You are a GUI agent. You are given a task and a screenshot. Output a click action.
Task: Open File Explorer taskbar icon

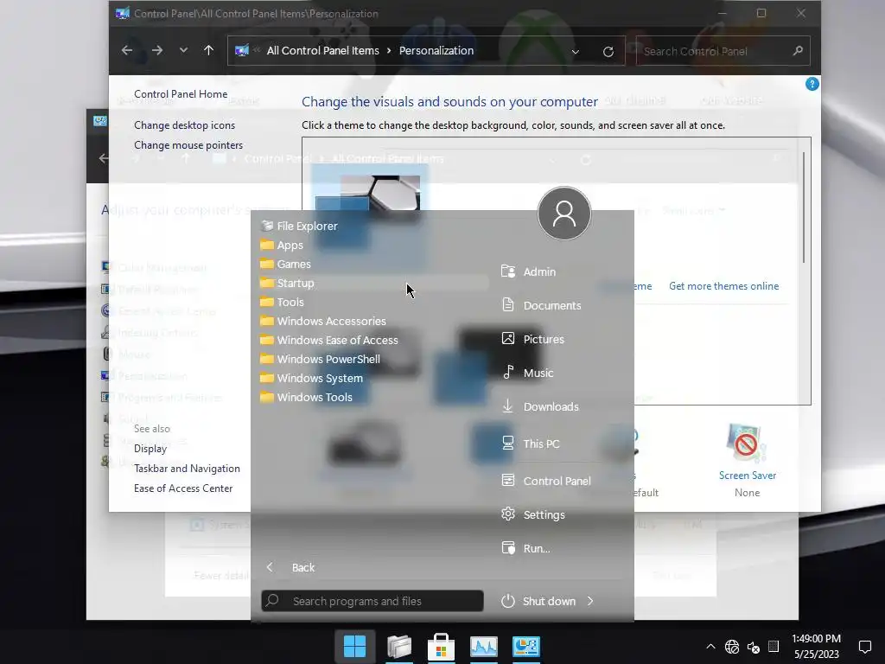(x=399, y=647)
